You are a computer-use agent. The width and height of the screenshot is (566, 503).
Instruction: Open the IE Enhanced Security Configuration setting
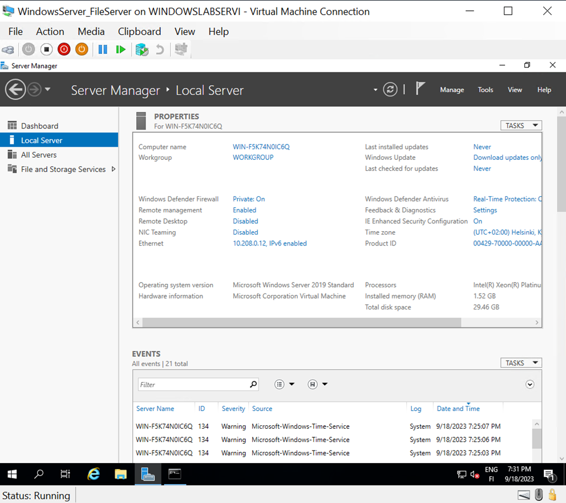478,221
